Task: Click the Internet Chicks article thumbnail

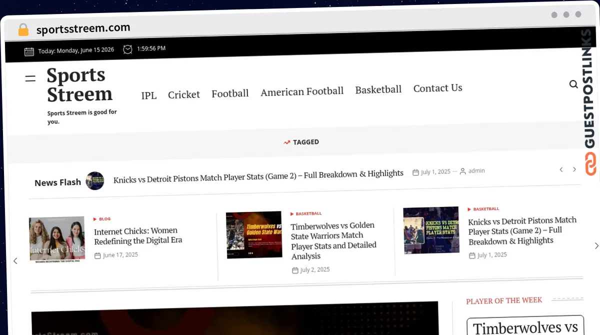Action: coord(57,240)
